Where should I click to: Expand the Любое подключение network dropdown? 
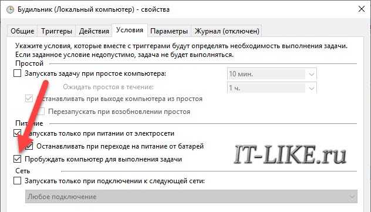[191, 196]
